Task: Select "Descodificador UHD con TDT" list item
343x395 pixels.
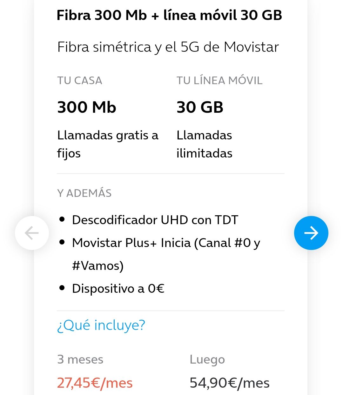Action: [155, 220]
